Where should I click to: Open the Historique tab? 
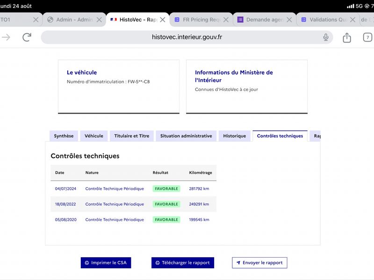235,136
